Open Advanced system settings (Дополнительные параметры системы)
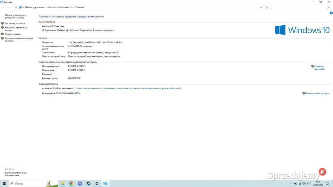This screenshot has width=333, height=187. coord(19,39)
